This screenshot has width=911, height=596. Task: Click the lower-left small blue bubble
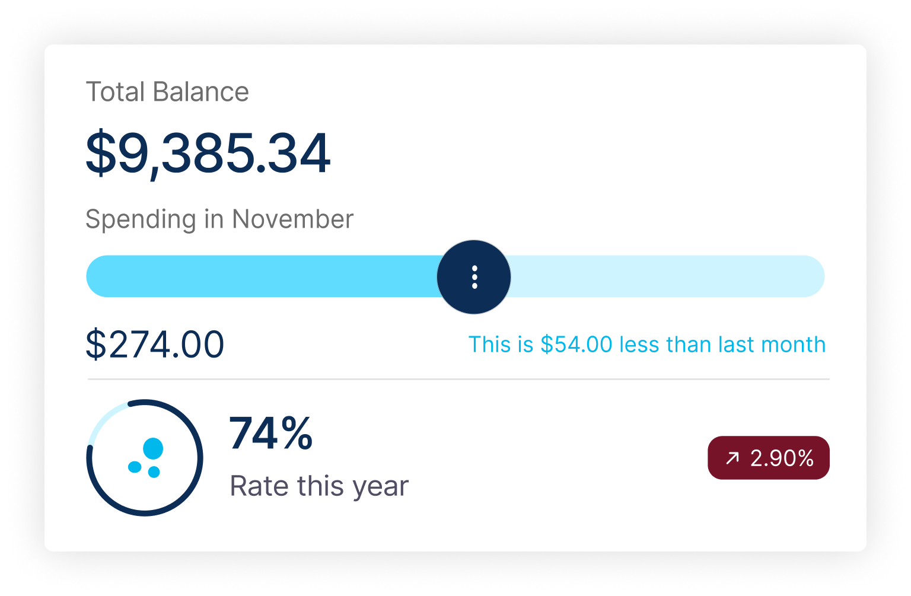pos(135,467)
